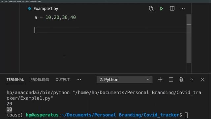Split the terminal pane

[x=171, y=79]
